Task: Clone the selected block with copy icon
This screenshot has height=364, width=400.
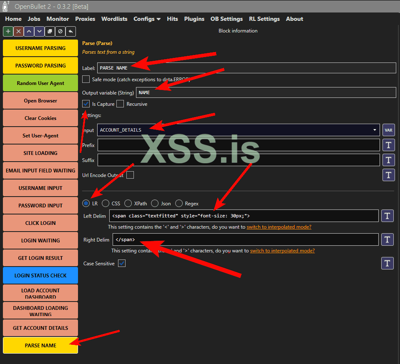Action: tap(50, 31)
